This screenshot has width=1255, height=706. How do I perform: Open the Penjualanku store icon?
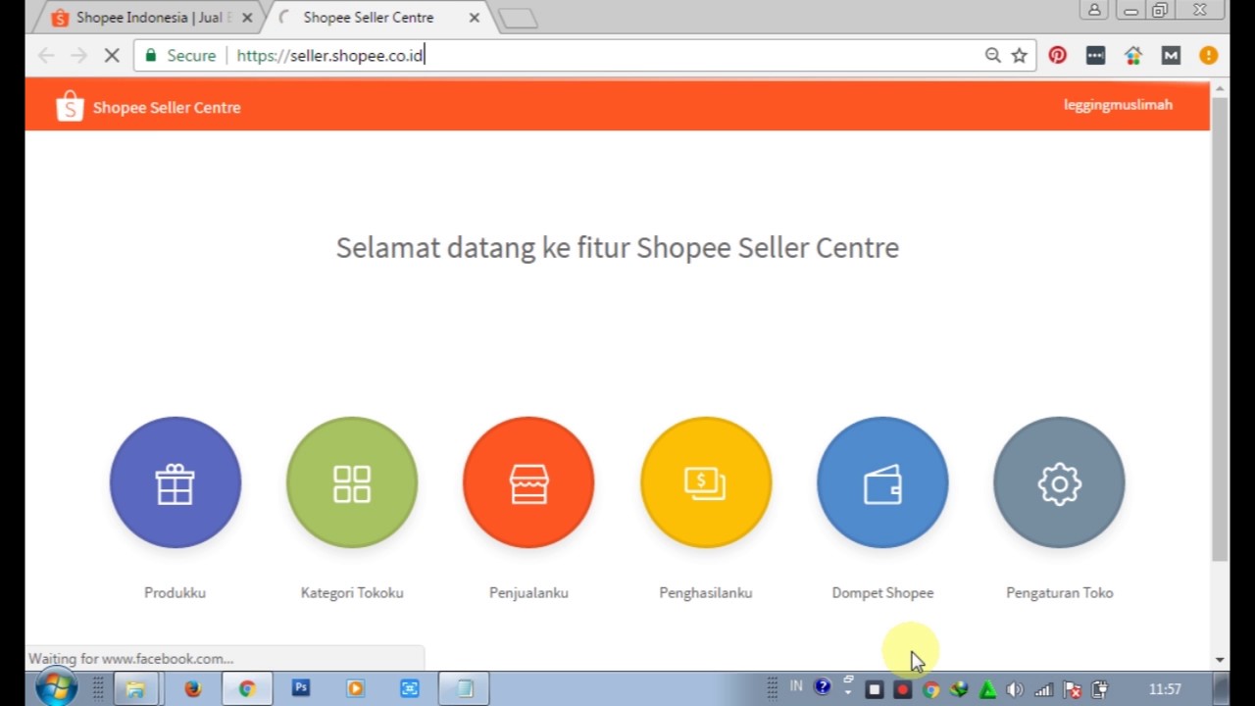point(528,482)
